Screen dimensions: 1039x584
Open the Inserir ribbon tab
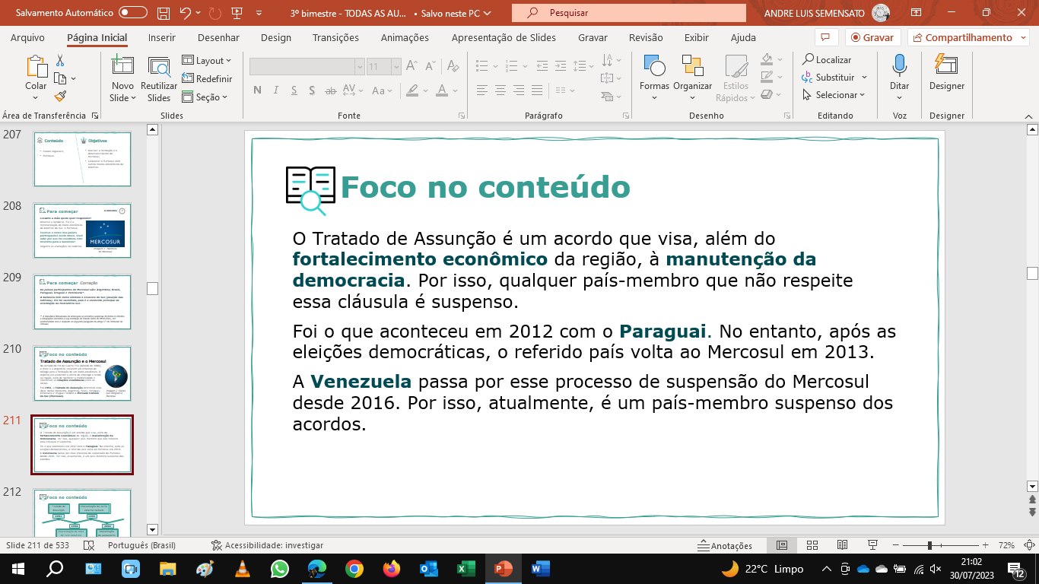click(x=162, y=37)
